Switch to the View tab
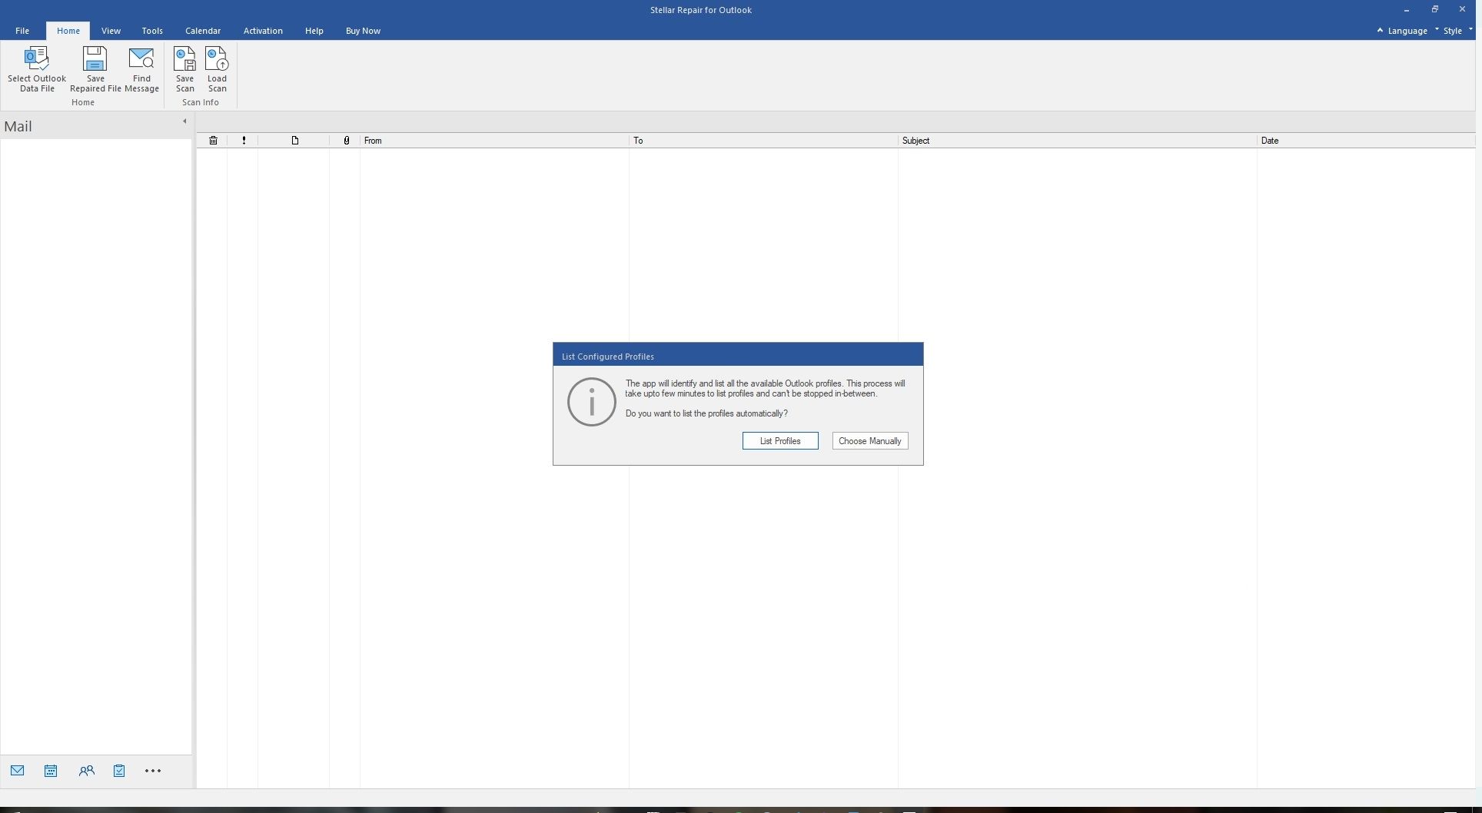This screenshot has width=1482, height=813. point(111,31)
